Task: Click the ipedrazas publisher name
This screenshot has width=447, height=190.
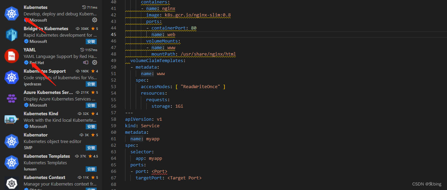Action: click(33, 84)
